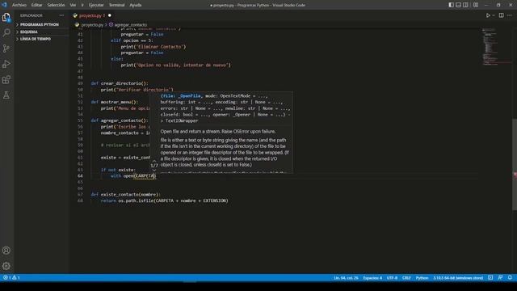Open the Source Control view

click(x=6, y=48)
